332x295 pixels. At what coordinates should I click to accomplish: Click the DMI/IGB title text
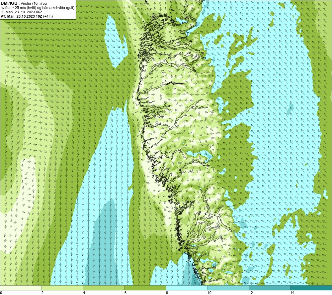(9, 3)
